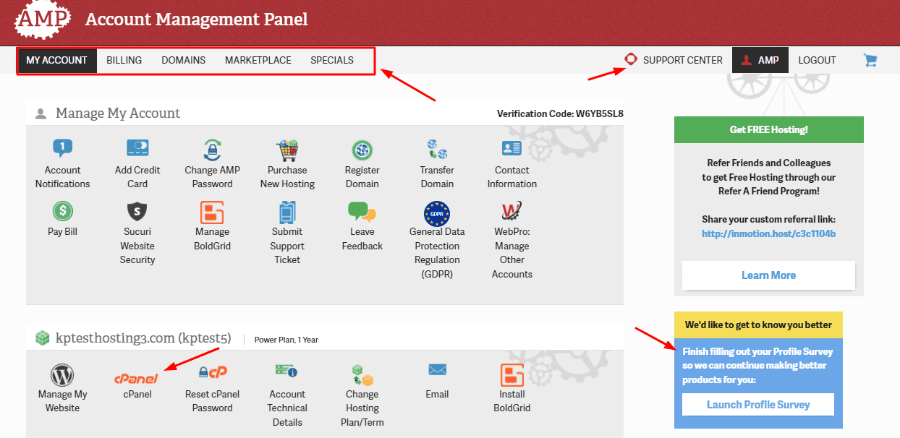Open the GDPR regulation icon

click(437, 212)
